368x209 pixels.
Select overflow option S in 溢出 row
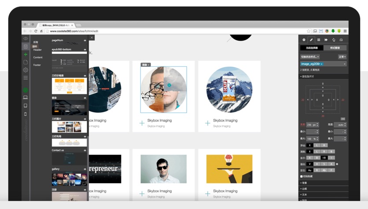point(324,164)
